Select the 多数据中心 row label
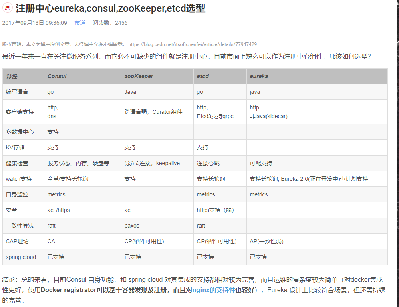The height and width of the screenshot is (307, 399). click(x=20, y=132)
